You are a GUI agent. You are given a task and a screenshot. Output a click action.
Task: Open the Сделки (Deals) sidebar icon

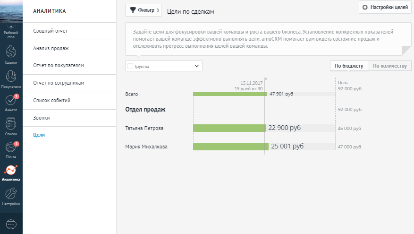pyautogui.click(x=11, y=52)
